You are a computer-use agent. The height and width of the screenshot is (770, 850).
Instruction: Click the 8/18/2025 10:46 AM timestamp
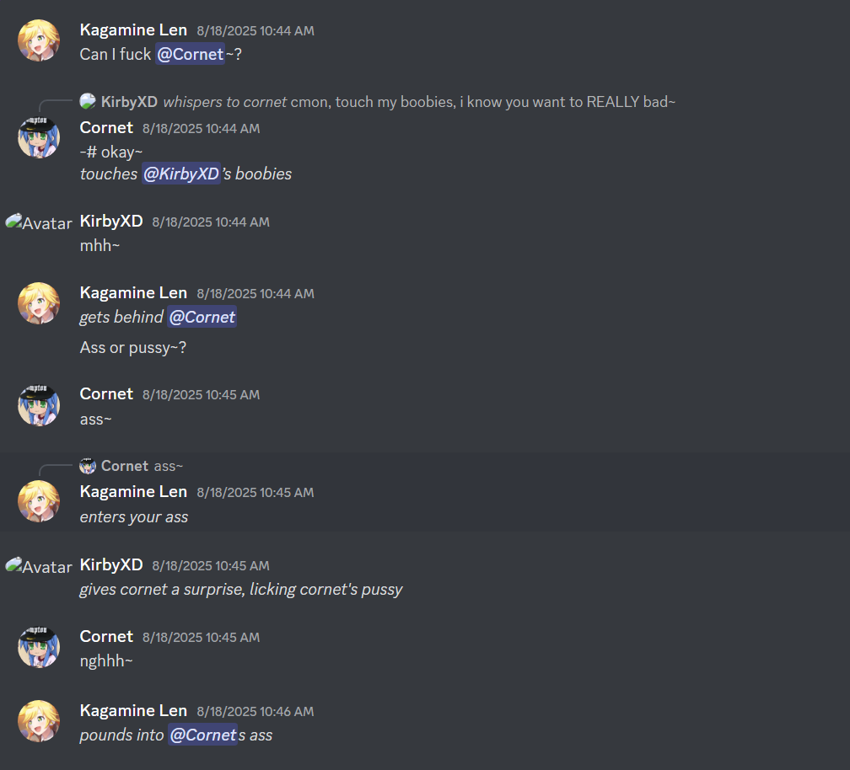tap(255, 712)
